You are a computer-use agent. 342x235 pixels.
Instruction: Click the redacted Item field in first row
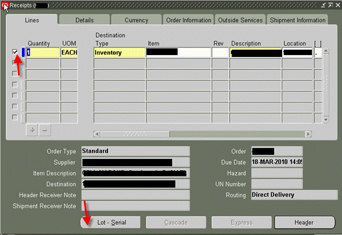click(178, 53)
